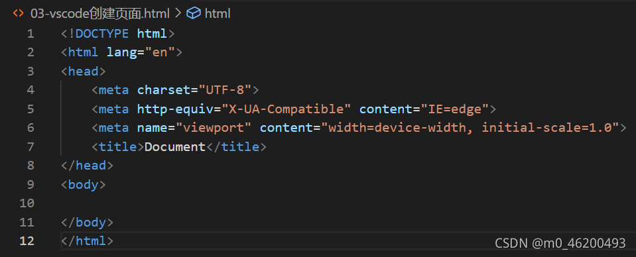This screenshot has width=636, height=257.
Task: Click the lang attribute on line 2
Action: (121, 52)
